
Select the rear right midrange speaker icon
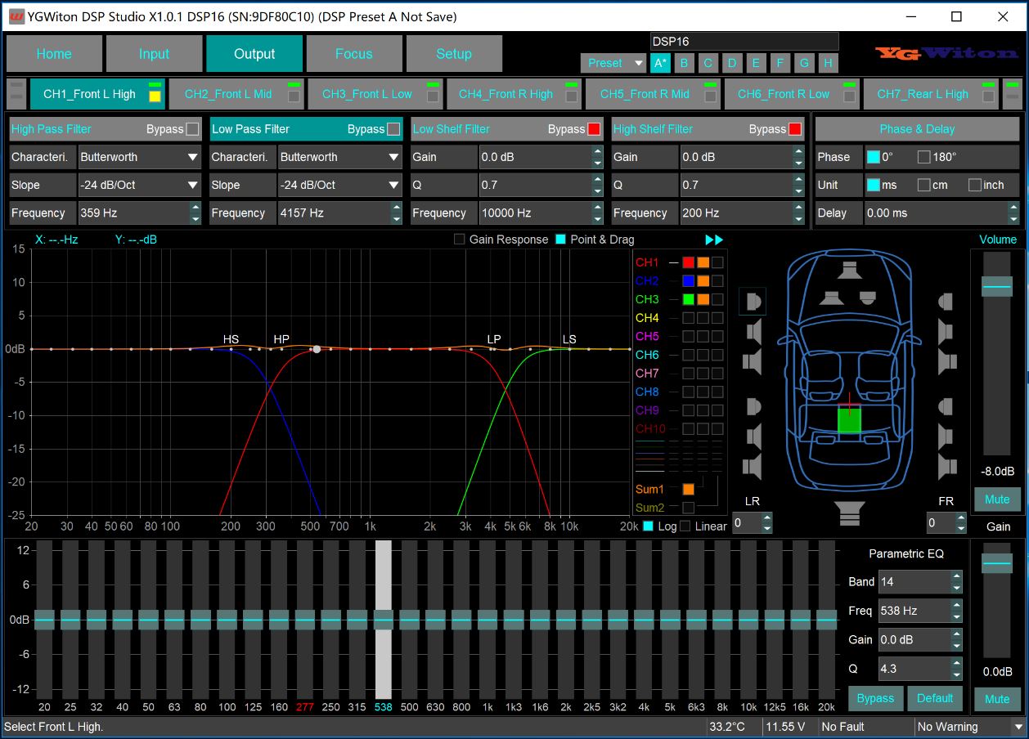click(x=946, y=436)
